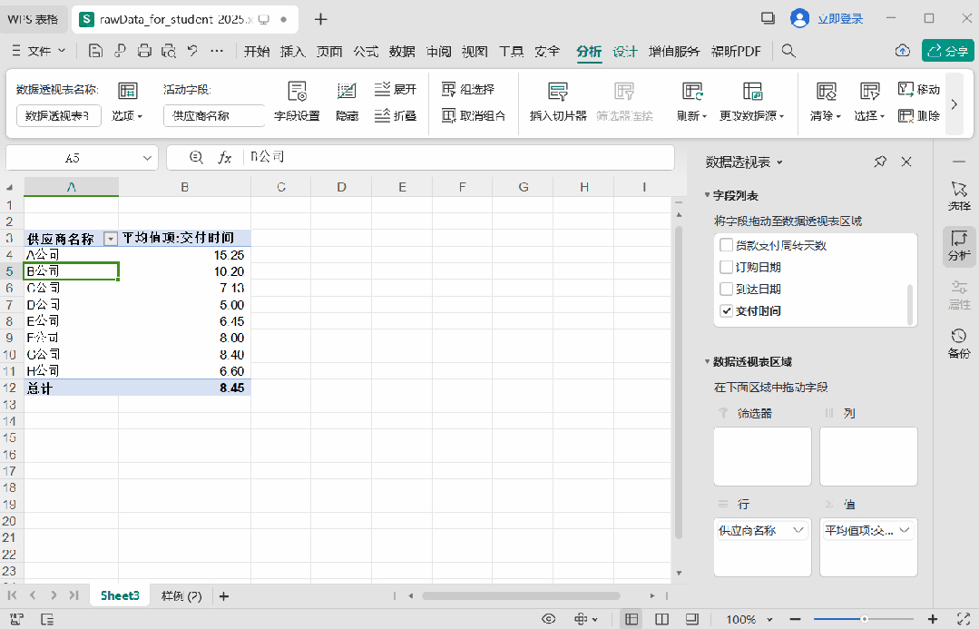979x629 pixels.
Task: Open the 刷新 dropdown
Action: (x=691, y=115)
